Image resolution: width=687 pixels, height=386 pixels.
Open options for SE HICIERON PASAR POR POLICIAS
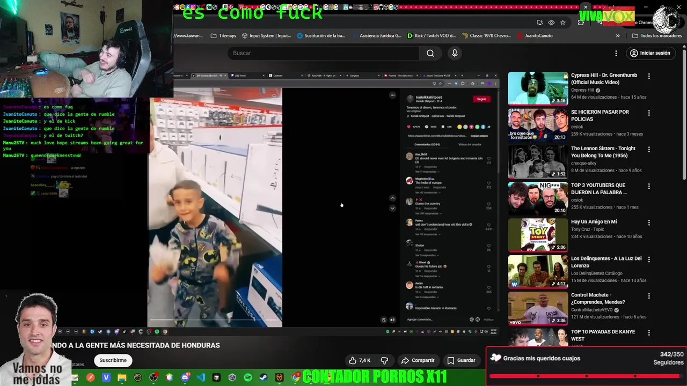tap(649, 113)
